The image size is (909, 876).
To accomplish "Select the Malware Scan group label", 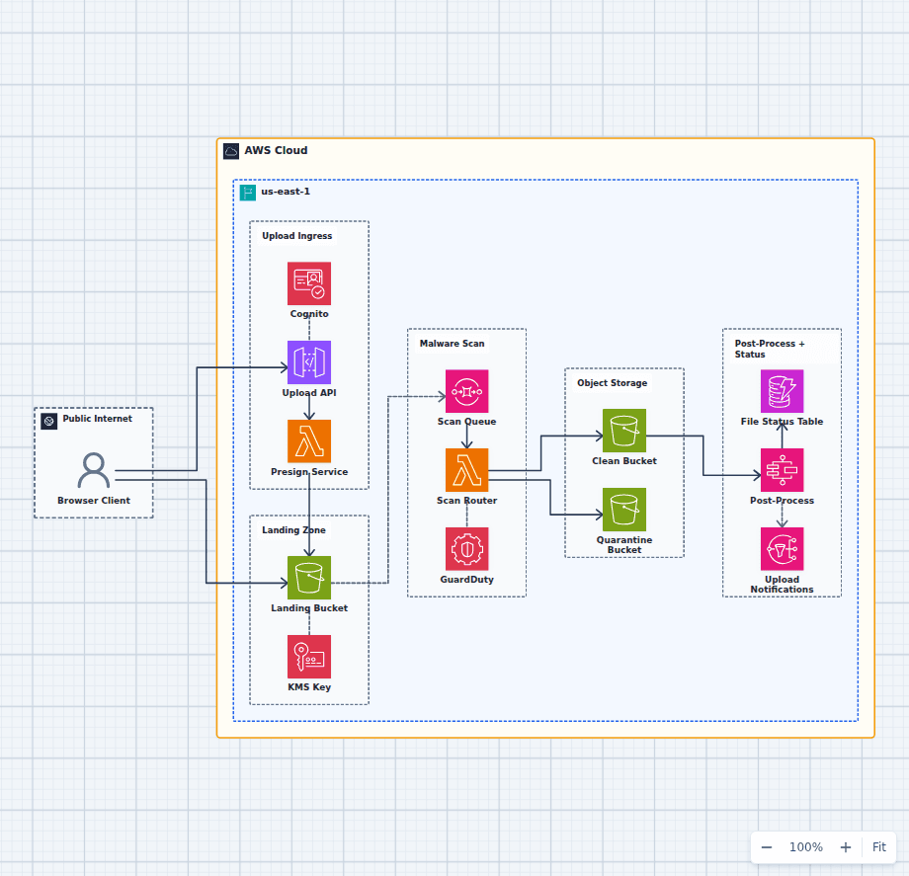I will tap(453, 344).
